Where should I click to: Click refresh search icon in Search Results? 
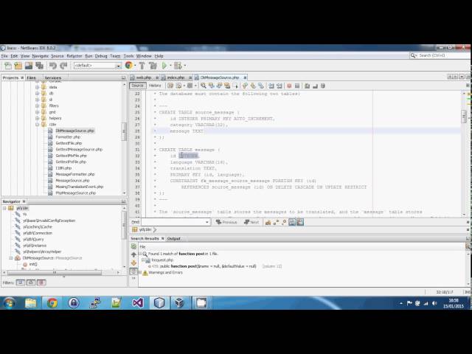pyautogui.click(x=133, y=246)
